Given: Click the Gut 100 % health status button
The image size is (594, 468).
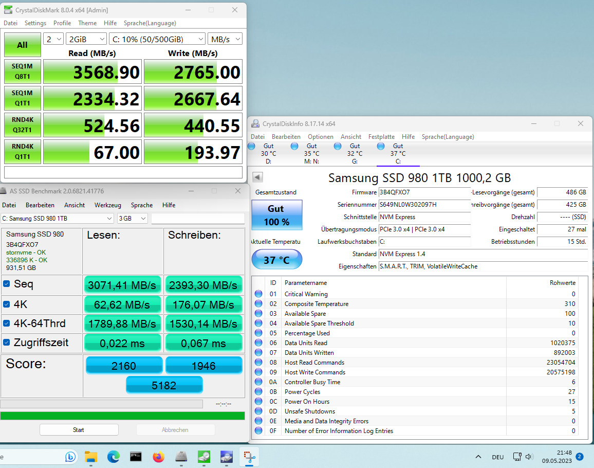Looking at the screenshot, I should pyautogui.click(x=277, y=215).
